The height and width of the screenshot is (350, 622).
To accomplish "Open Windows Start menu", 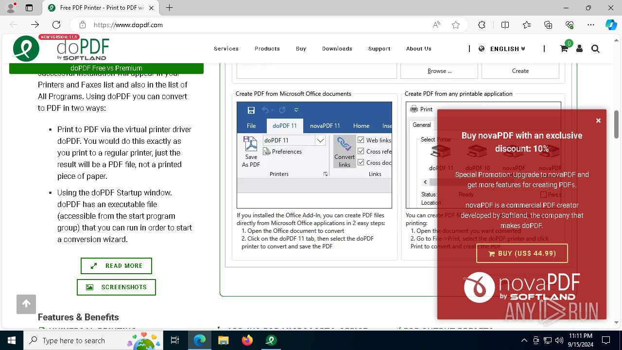I will pyautogui.click(x=12, y=340).
